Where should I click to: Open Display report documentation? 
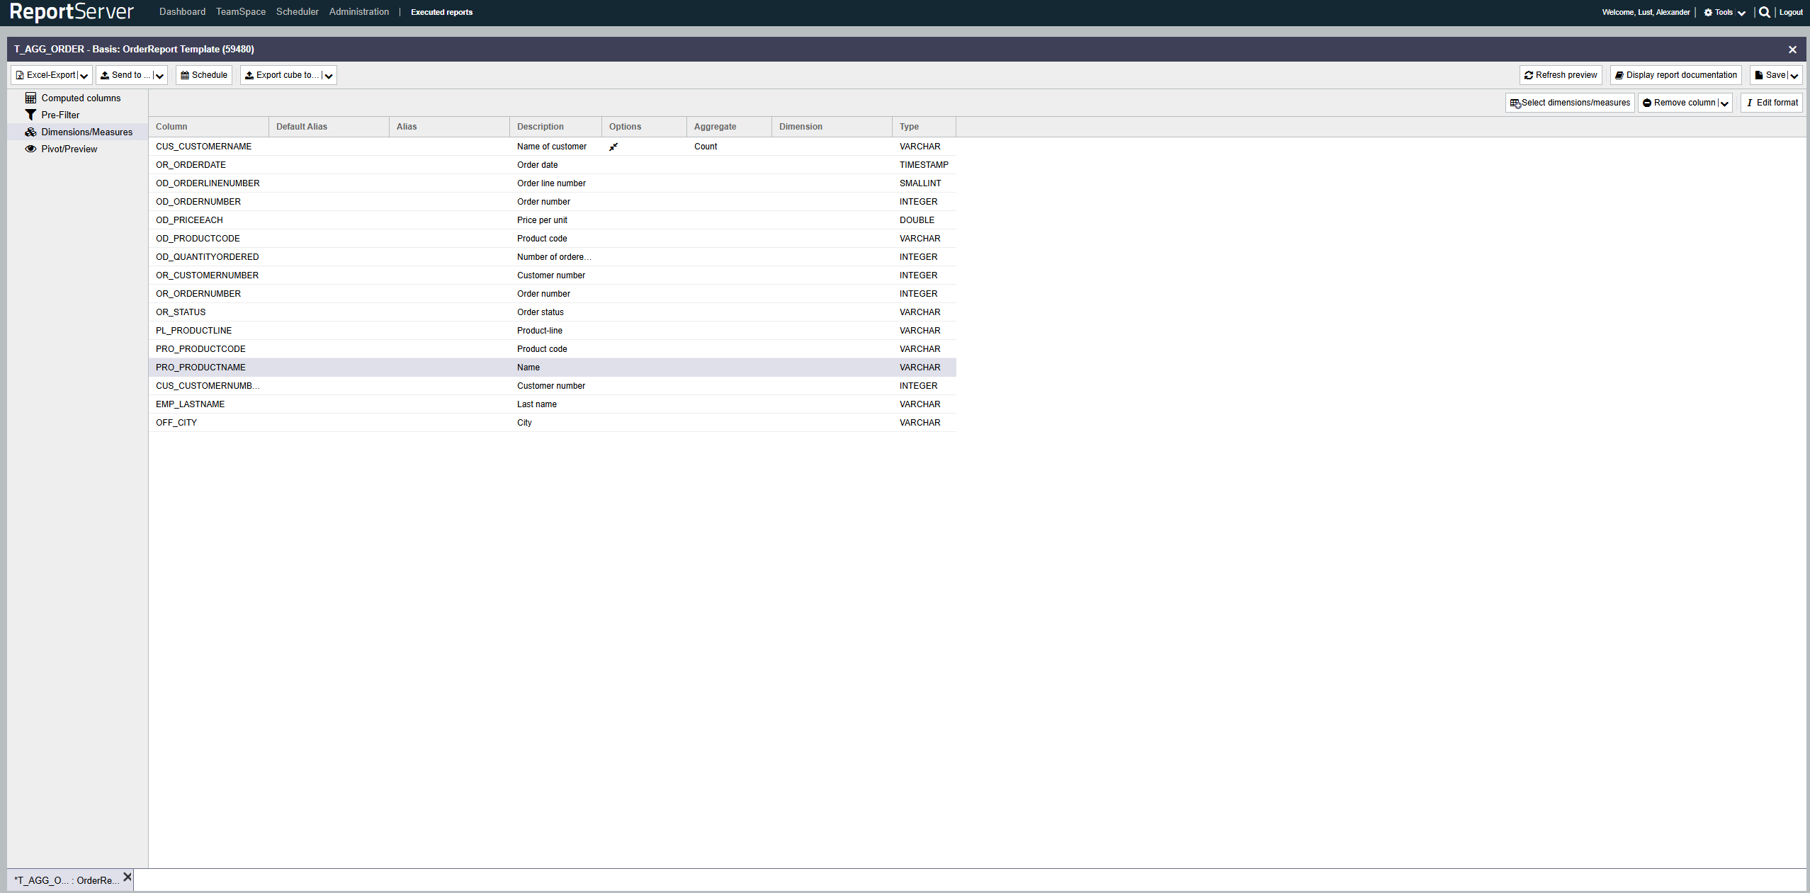(1675, 75)
